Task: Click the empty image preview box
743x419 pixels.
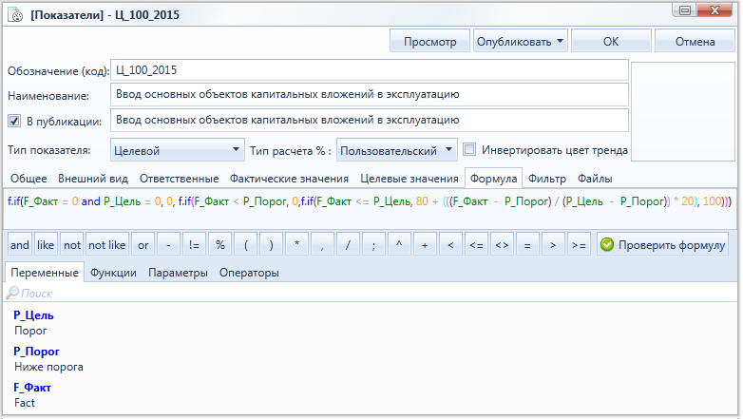Action: (683, 111)
